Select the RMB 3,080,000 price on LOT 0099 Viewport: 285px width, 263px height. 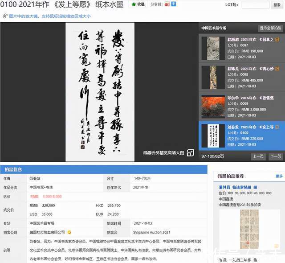[254, 110]
